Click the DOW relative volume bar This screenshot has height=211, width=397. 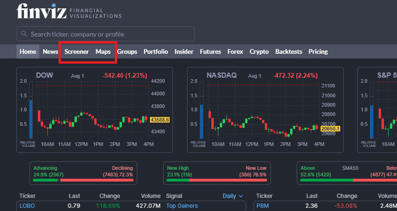point(31,119)
